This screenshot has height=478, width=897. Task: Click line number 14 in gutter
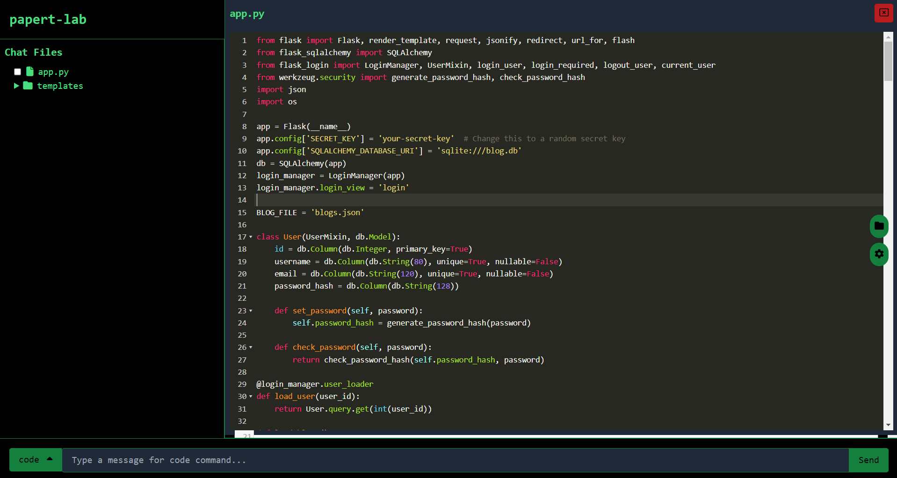tap(242, 200)
